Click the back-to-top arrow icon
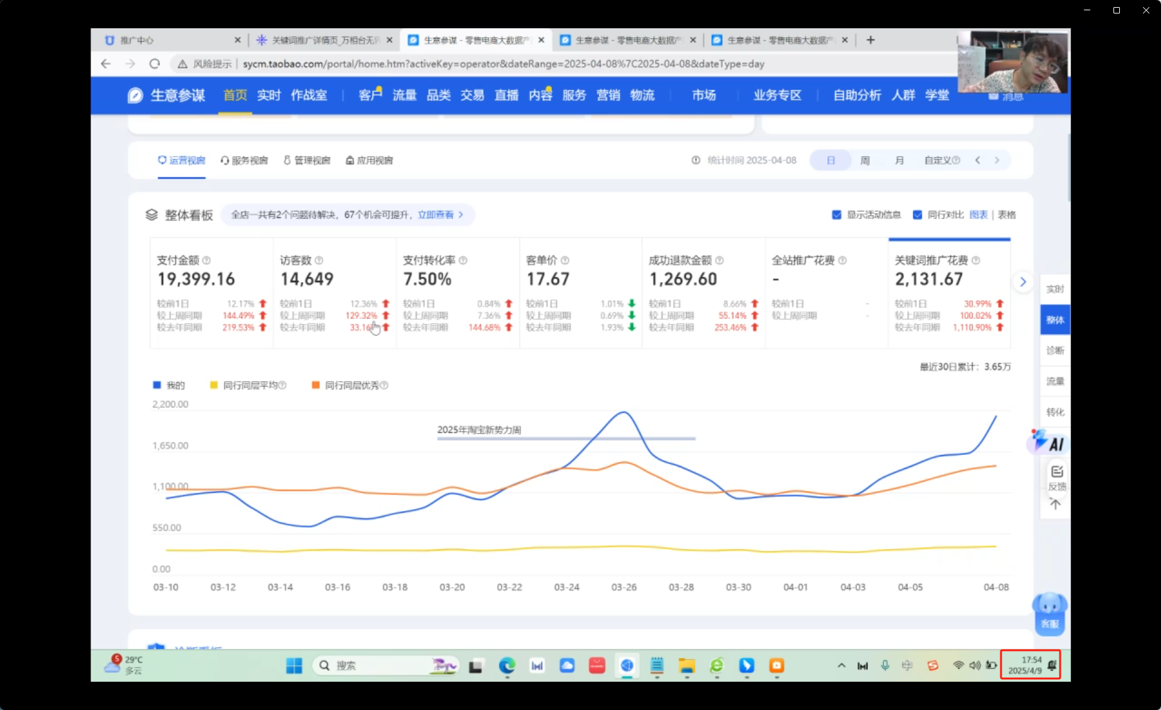Viewport: 1161px width, 710px height. (1055, 505)
